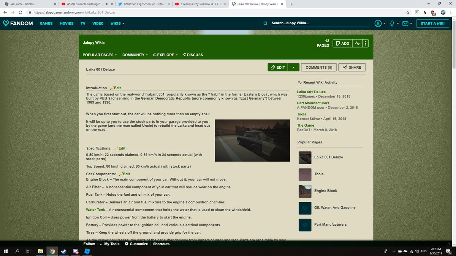Viewport: 456px width, 256px height.
Task: Open wiki activity pulse icon
Action: click(x=357, y=44)
